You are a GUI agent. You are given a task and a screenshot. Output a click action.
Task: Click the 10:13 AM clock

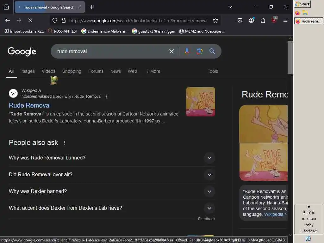click(308, 219)
